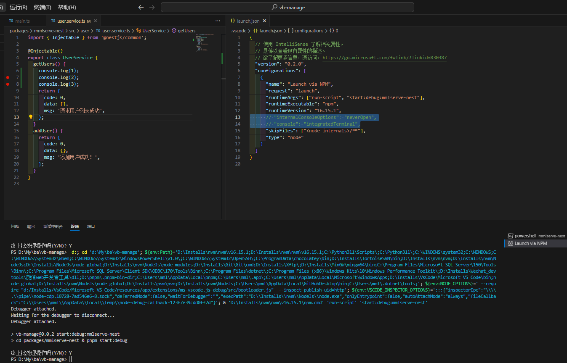The height and width of the screenshot is (363, 567).
Task: Click the packages breadcrumb
Action: pos(19,31)
